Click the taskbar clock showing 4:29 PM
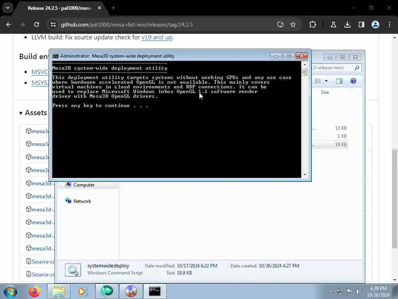 pyautogui.click(x=378, y=292)
